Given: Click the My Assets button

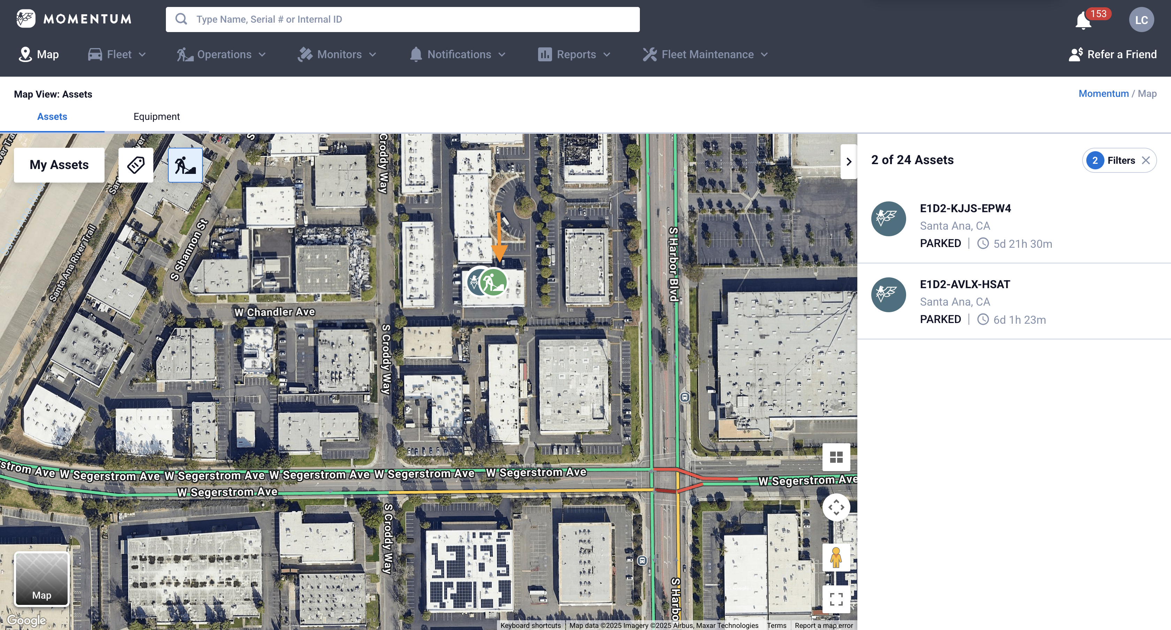Looking at the screenshot, I should pyautogui.click(x=59, y=165).
